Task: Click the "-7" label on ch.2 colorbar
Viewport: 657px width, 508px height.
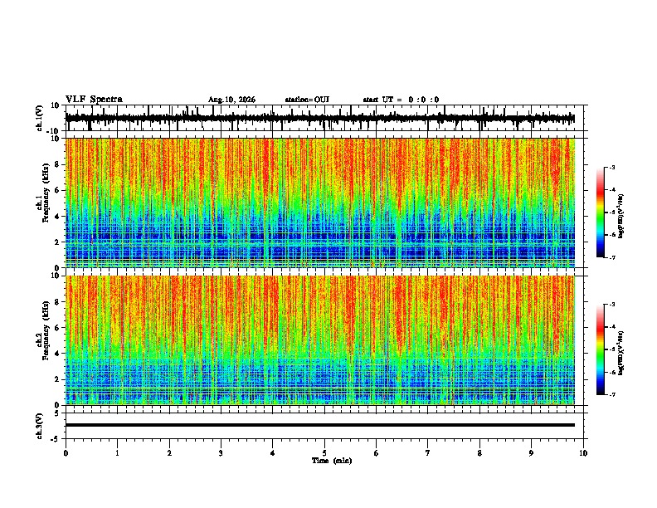Action: click(x=612, y=394)
